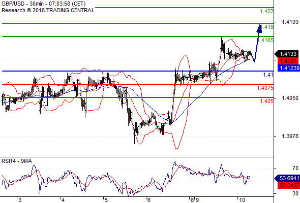Click the 1.4050 price axis value
The width and height of the screenshot is (300, 203).
(x=290, y=98)
